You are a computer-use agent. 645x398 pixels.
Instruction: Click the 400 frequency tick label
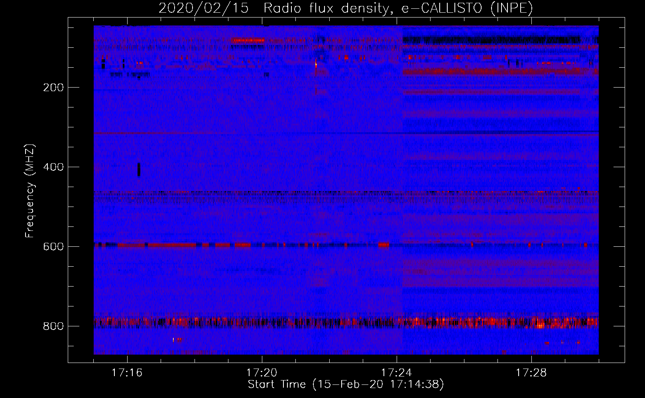click(x=53, y=167)
